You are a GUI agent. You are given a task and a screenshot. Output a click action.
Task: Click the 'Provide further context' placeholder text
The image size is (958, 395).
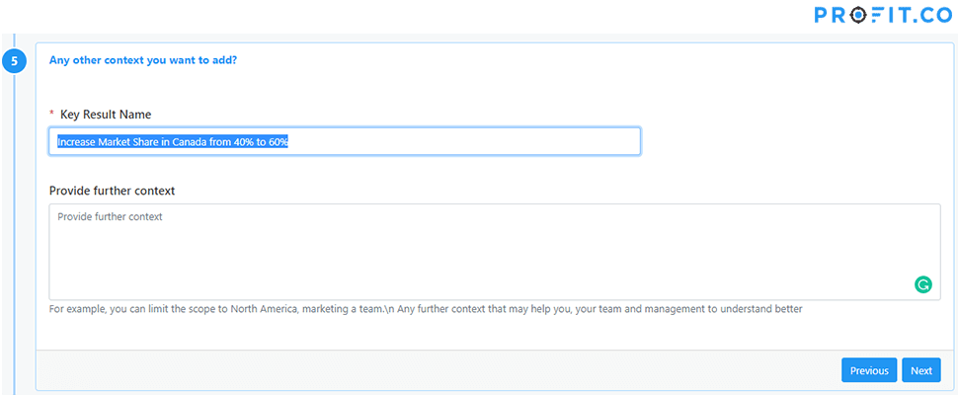click(110, 216)
